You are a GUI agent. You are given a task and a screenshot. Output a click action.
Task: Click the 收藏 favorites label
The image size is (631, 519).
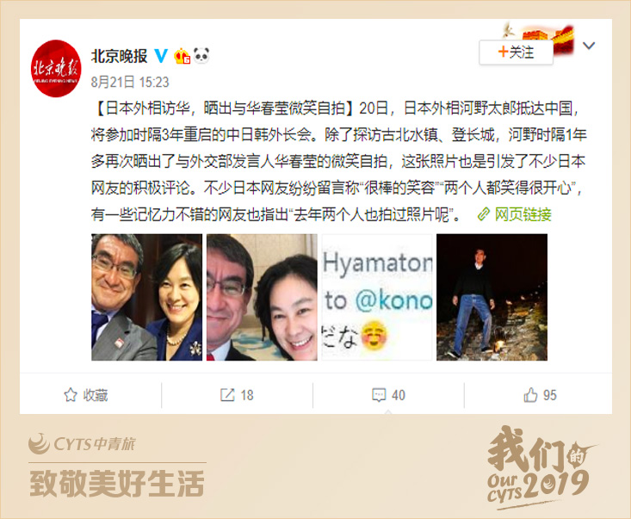click(96, 395)
